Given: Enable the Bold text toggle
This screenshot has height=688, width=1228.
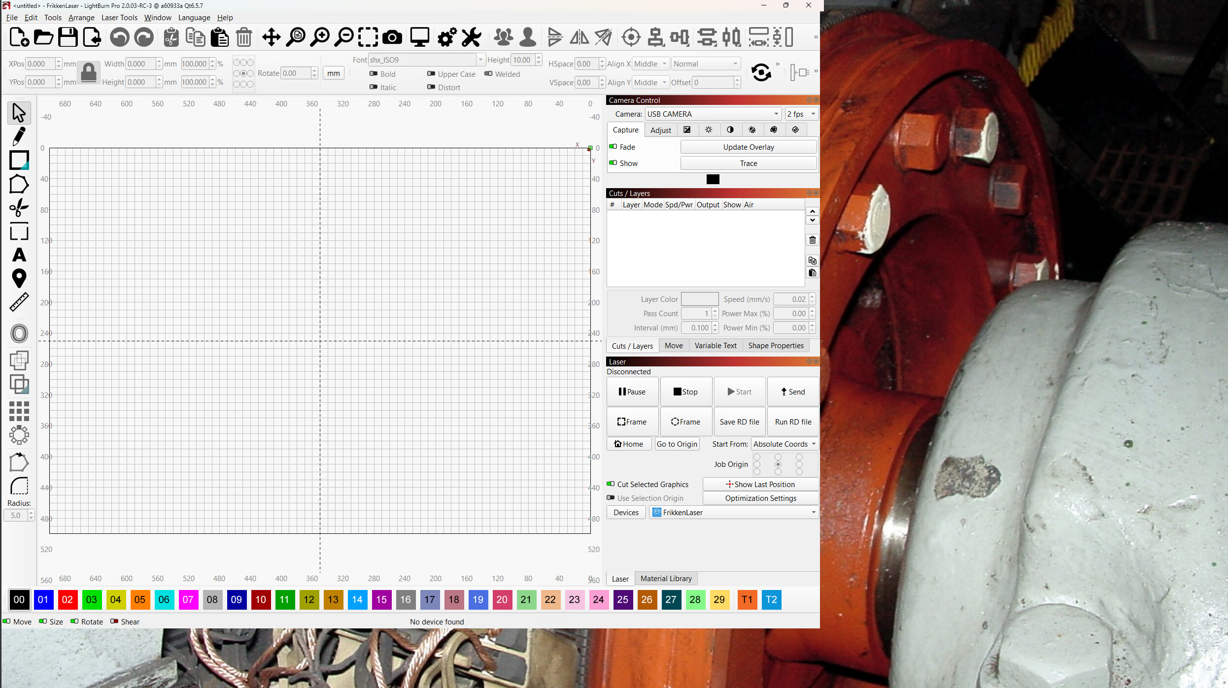Looking at the screenshot, I should (x=374, y=74).
